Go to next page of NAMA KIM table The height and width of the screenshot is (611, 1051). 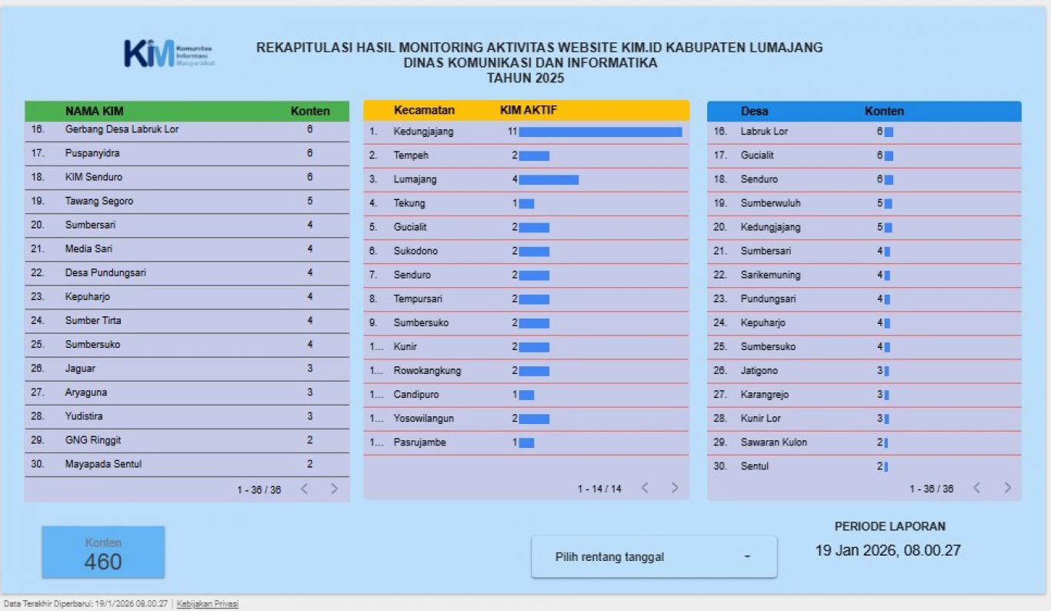[x=334, y=489]
